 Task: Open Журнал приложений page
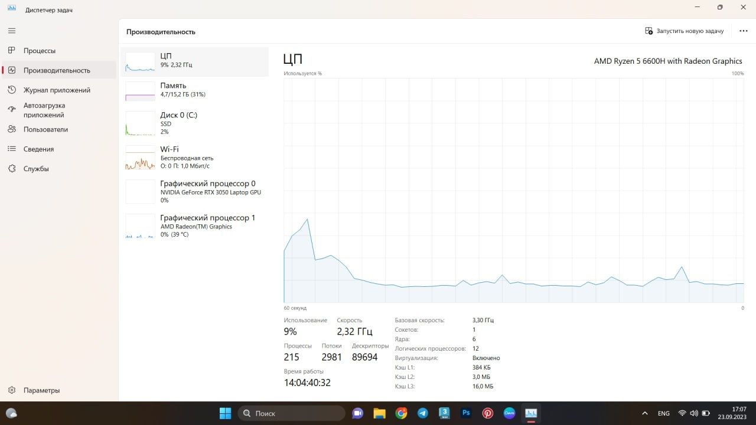pyautogui.click(x=59, y=90)
